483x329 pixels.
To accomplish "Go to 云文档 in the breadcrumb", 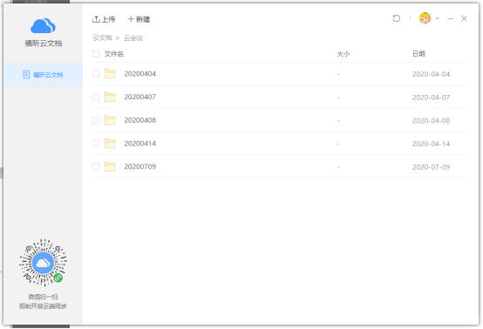I will point(102,37).
